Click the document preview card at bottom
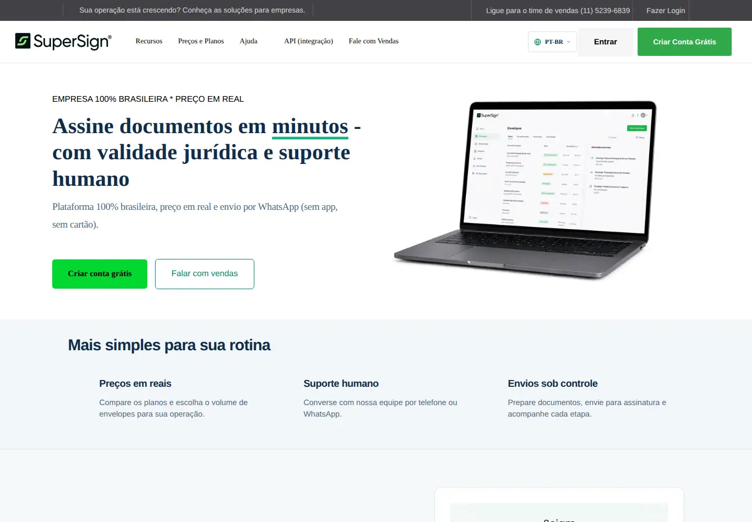Image resolution: width=752 pixels, height=522 pixels. tap(559, 505)
